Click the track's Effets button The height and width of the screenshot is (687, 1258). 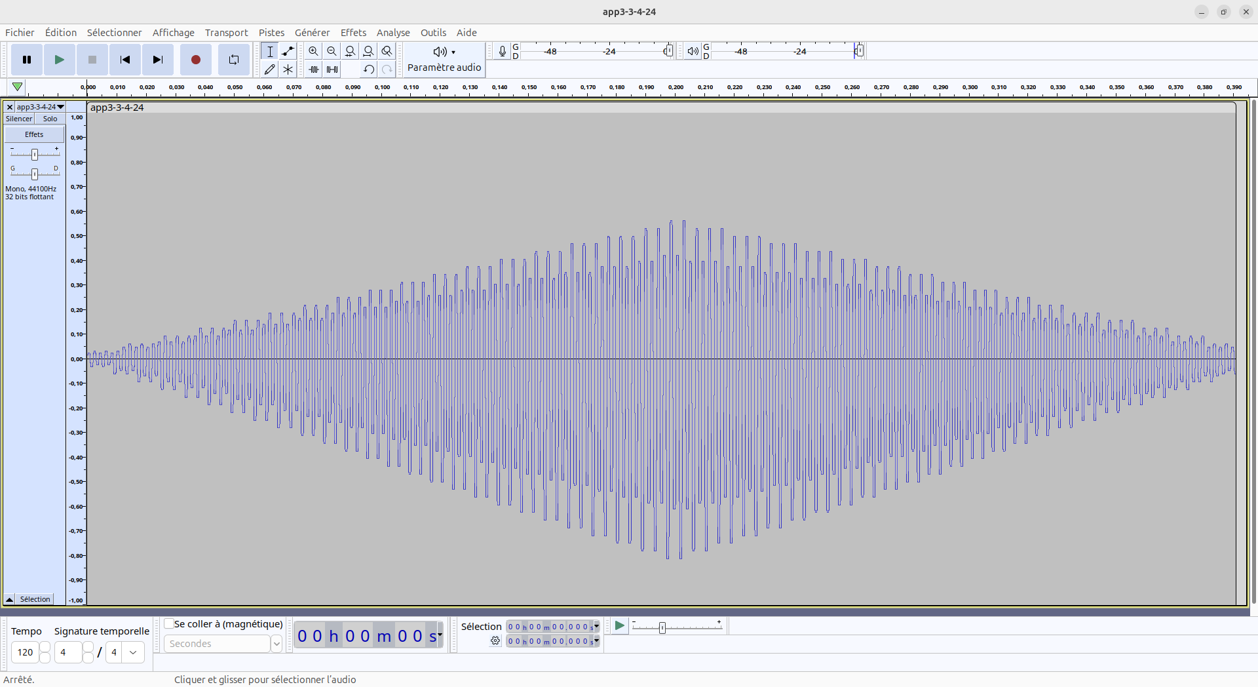pyautogui.click(x=34, y=134)
